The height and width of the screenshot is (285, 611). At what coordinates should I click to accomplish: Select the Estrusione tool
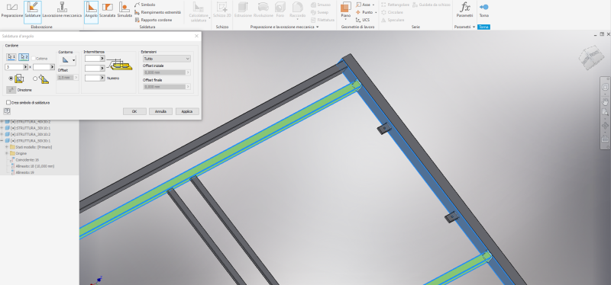[243, 11]
